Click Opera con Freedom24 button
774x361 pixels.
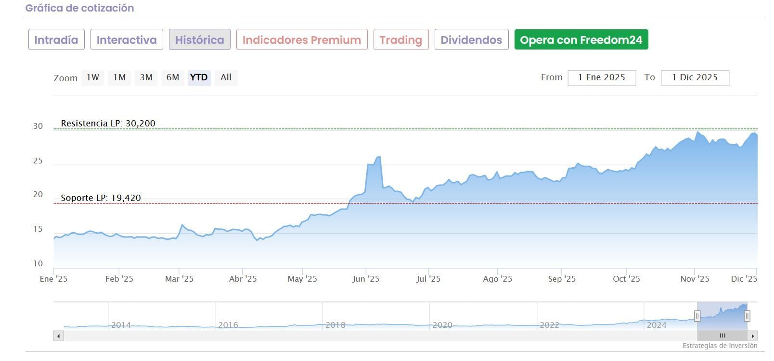click(581, 39)
